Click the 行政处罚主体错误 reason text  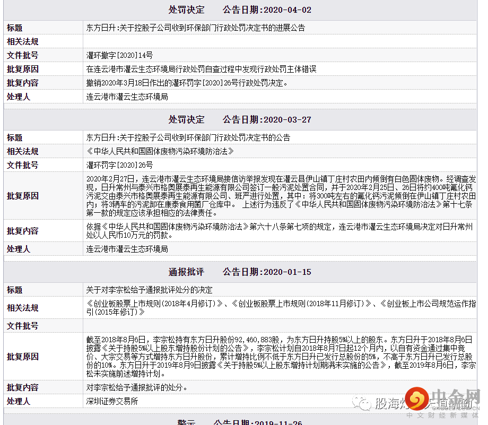(x=201, y=69)
